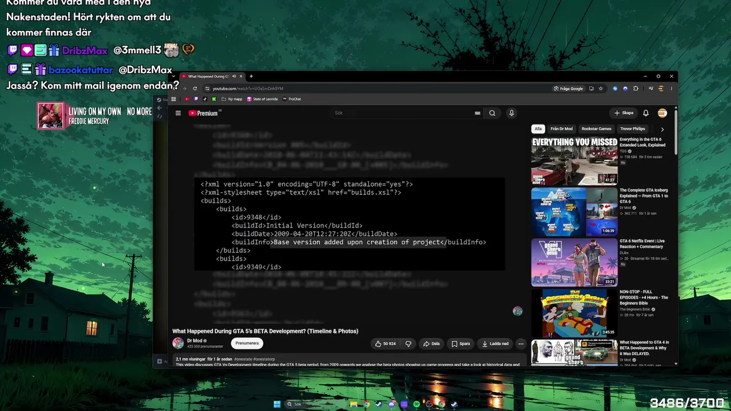Click the Ladda ned download button
The height and width of the screenshot is (411, 731).
pos(495,344)
